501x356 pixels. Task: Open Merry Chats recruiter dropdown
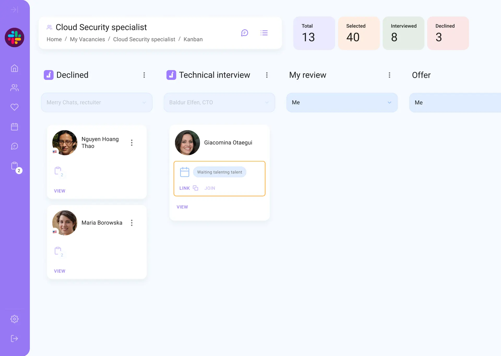pyautogui.click(x=97, y=102)
